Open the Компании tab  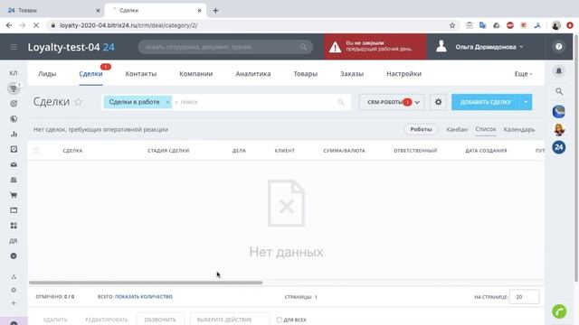coord(196,74)
